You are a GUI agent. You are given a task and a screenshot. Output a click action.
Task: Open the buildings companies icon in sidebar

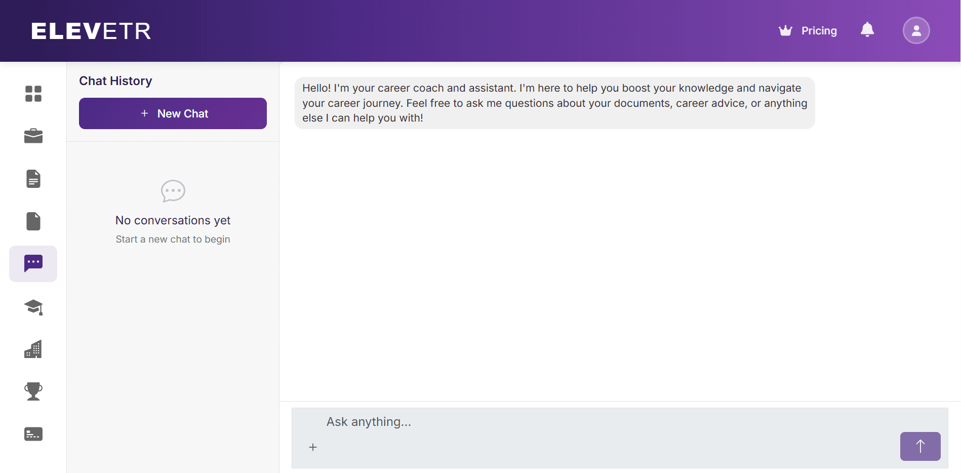tap(33, 349)
